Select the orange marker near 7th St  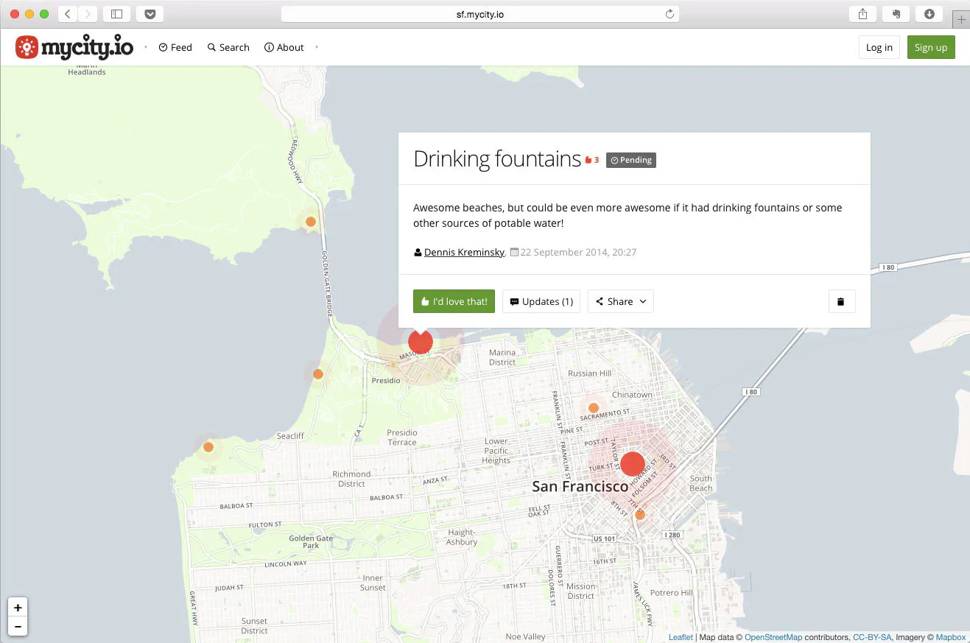point(640,515)
